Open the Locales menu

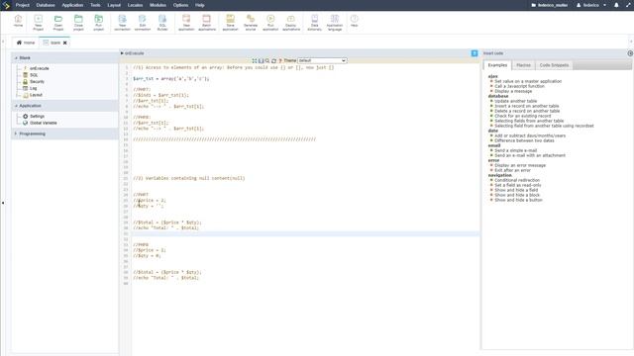pyautogui.click(x=135, y=5)
